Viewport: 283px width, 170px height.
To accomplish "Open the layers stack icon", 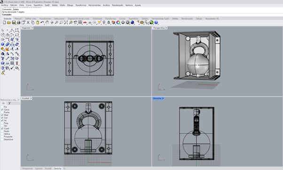I will 113,22.
